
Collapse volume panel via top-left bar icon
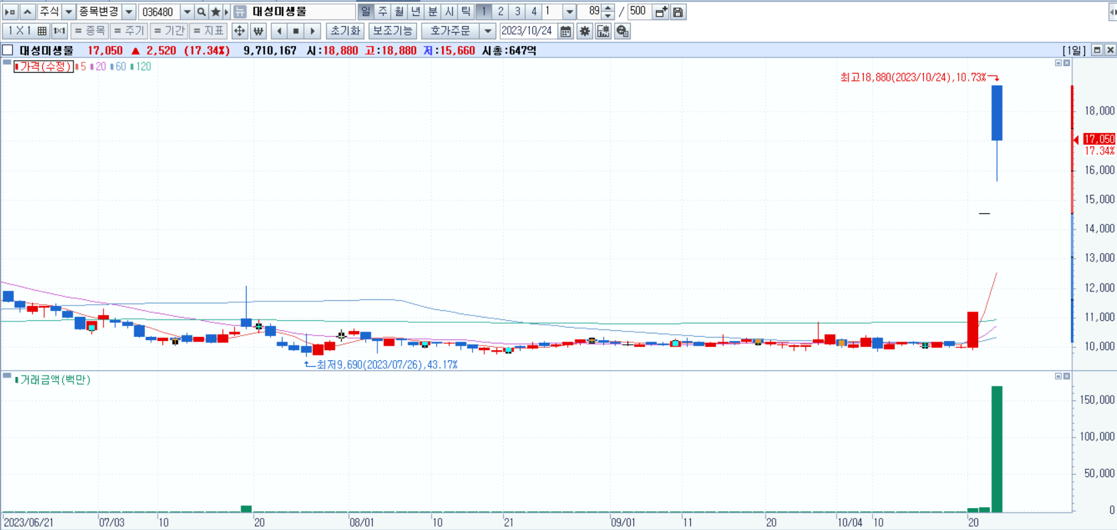coord(7,376)
